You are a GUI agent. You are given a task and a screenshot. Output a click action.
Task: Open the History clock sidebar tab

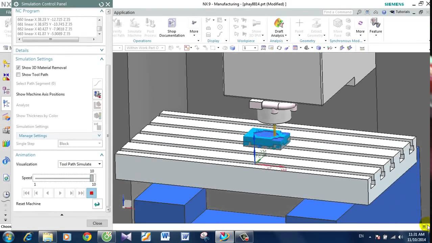(x=6, y=194)
